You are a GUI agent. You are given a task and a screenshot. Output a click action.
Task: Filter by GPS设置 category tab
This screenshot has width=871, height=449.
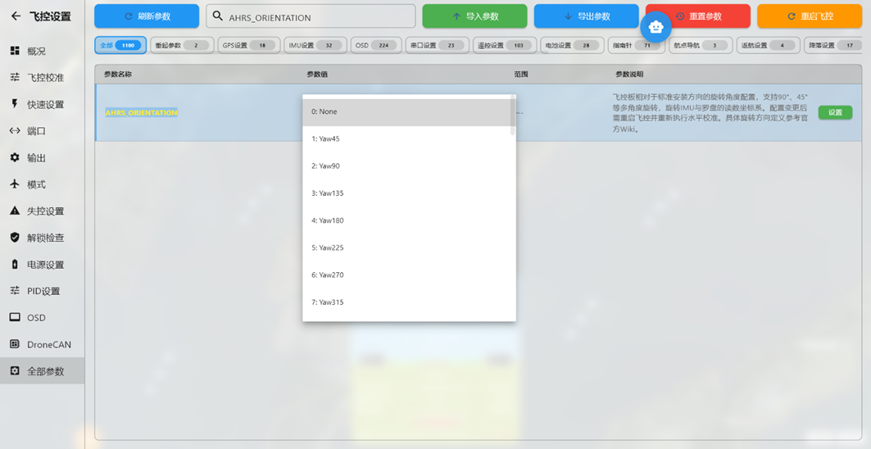pos(249,46)
